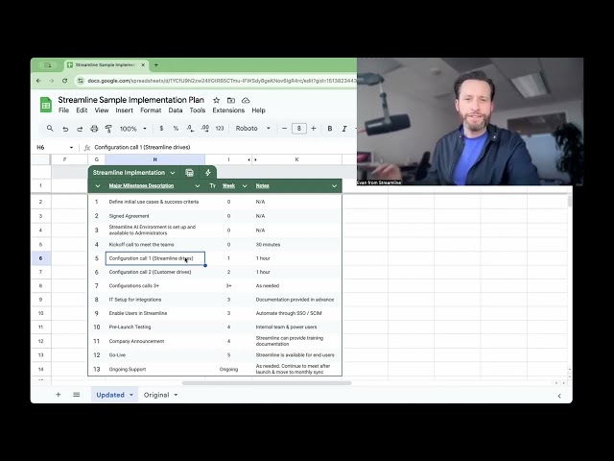Open the 123 more formats menu

pyautogui.click(x=220, y=128)
